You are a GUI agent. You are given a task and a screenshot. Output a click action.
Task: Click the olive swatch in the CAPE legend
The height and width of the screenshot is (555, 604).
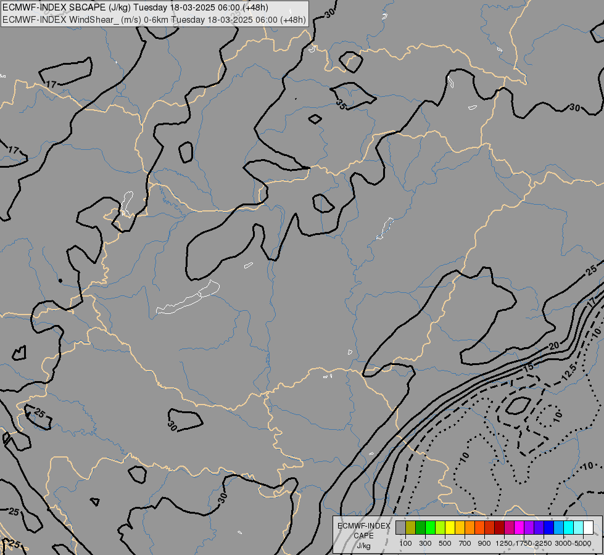pos(411,527)
